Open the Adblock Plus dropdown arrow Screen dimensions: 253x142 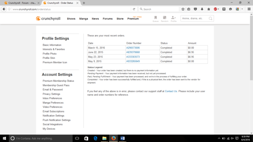click(218, 9)
